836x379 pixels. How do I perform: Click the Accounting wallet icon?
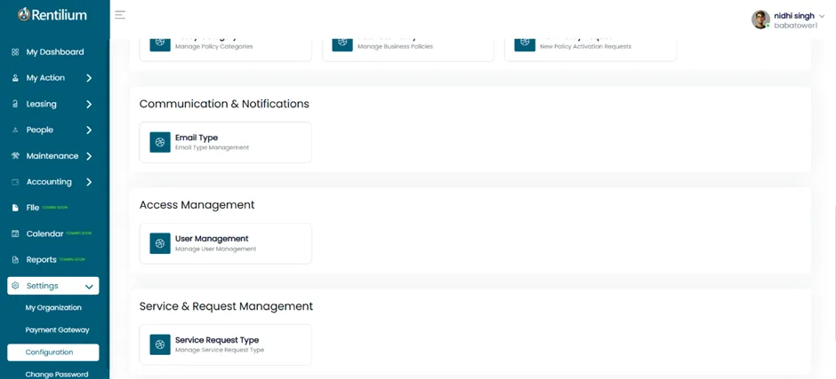tap(15, 182)
